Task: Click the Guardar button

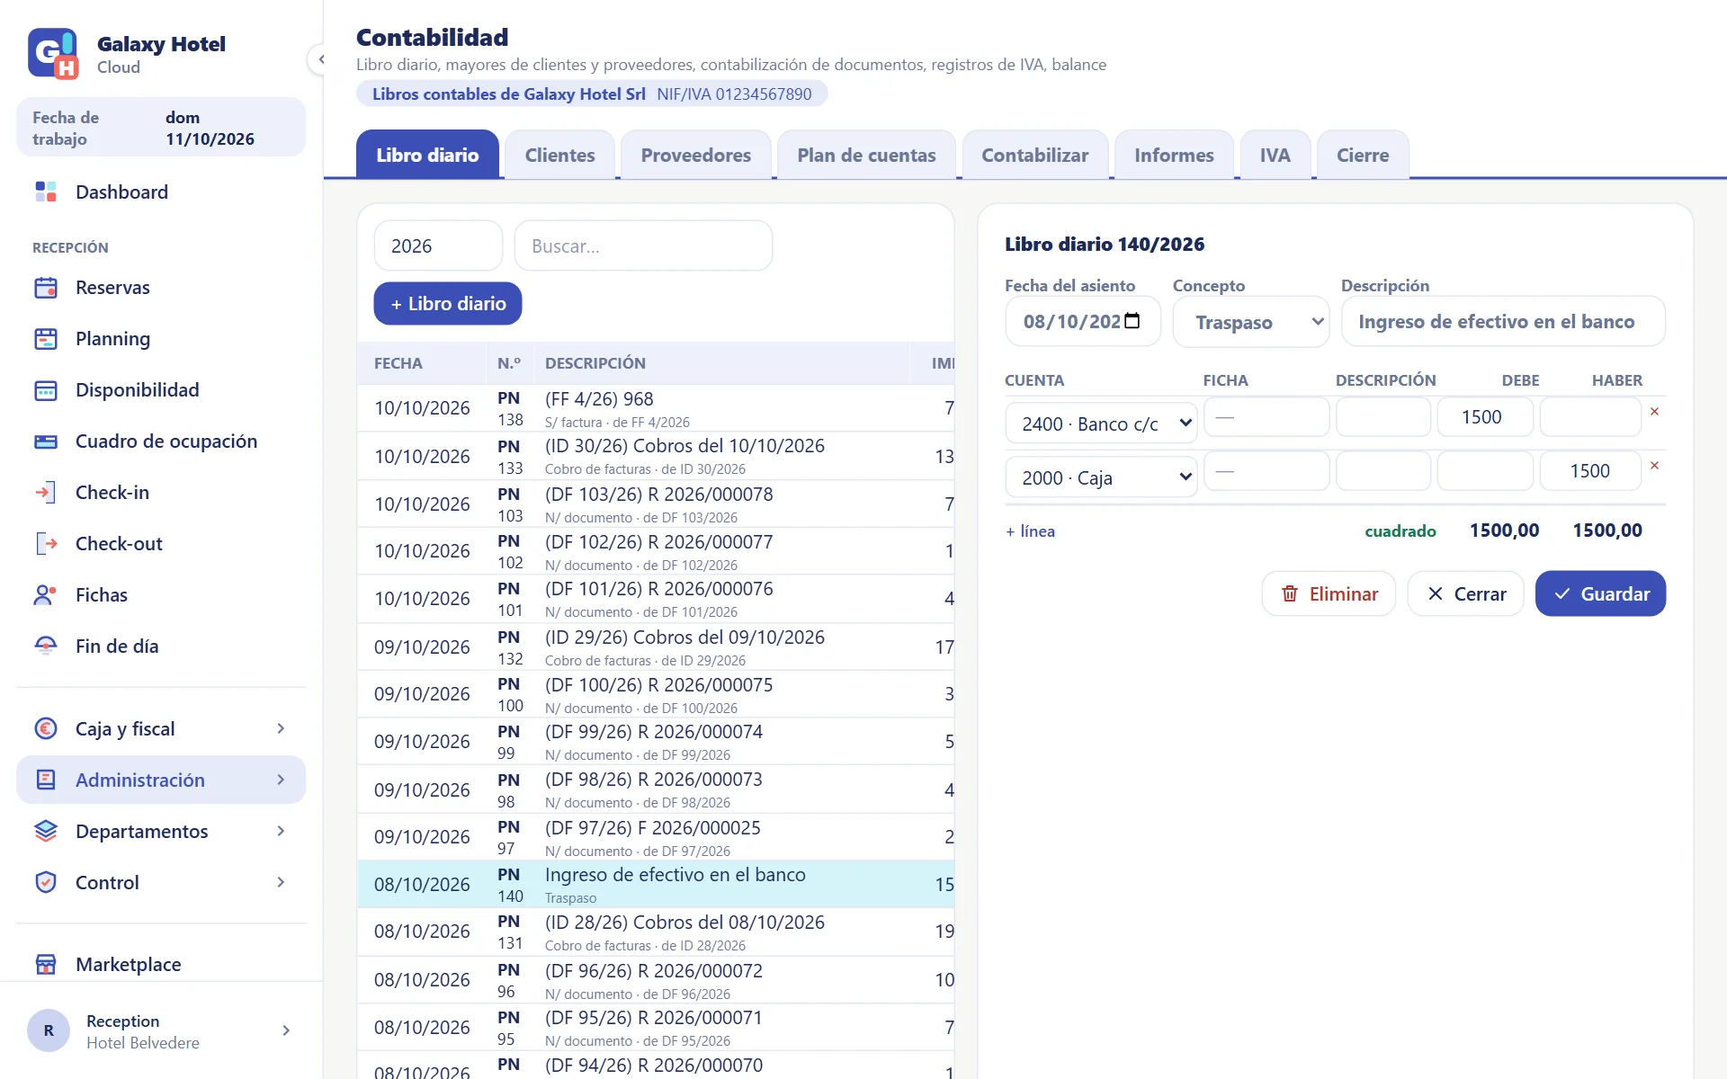Action: [1600, 593]
